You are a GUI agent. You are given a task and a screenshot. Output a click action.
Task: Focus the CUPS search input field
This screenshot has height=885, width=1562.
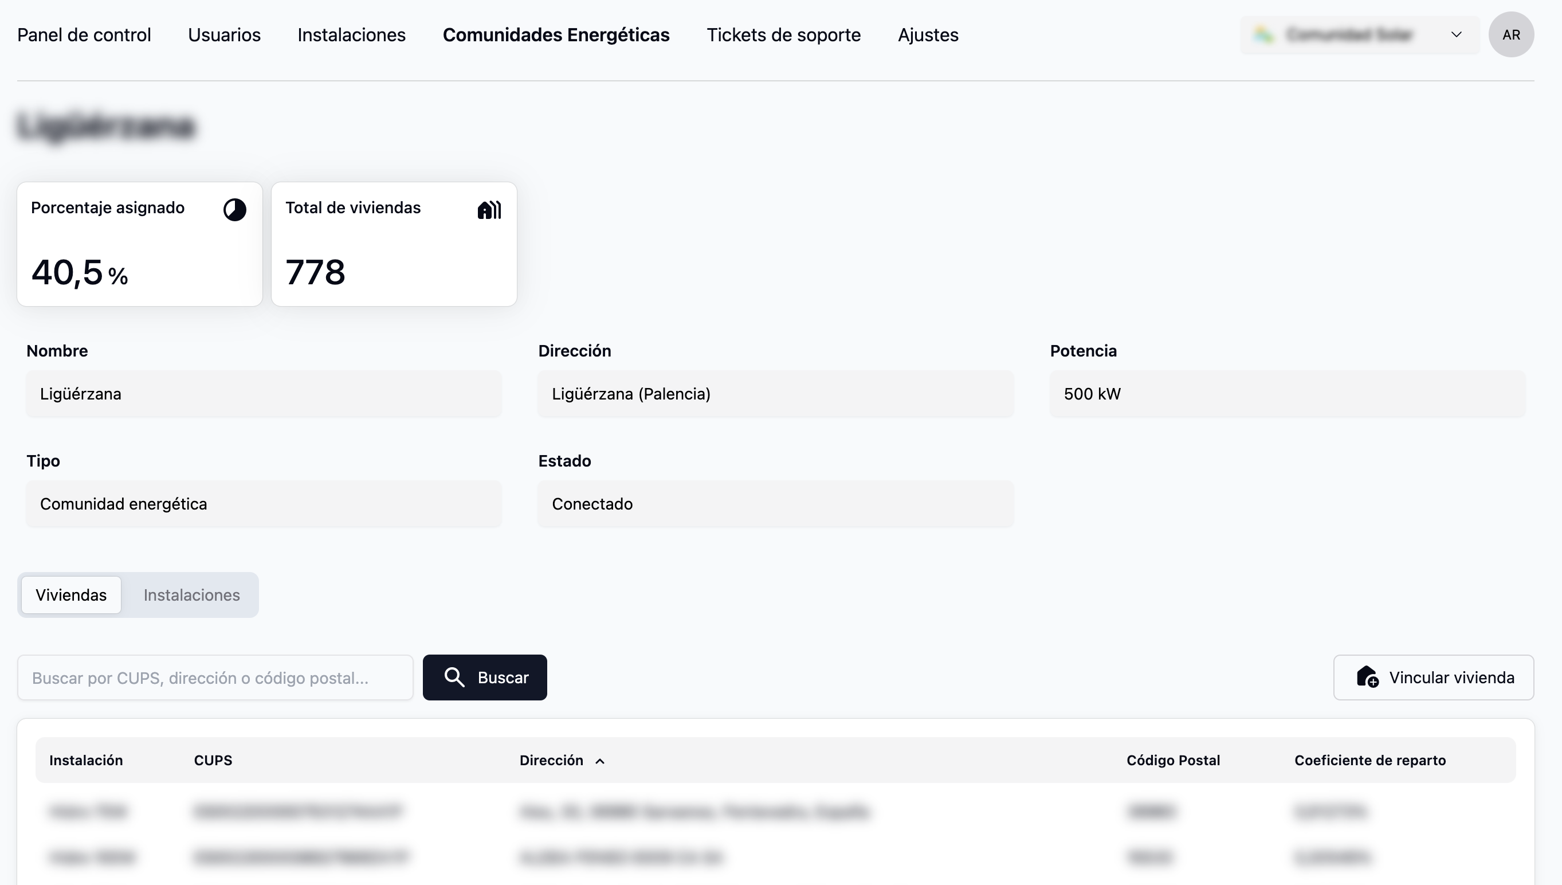[x=215, y=677]
